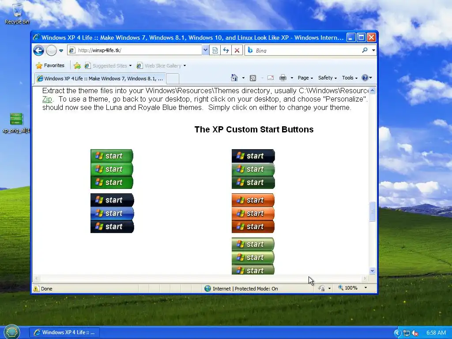Viewport: 452px width, 339px height.
Task: Click the Windows XP 4 Life taskbar button
Action: [x=64, y=332]
